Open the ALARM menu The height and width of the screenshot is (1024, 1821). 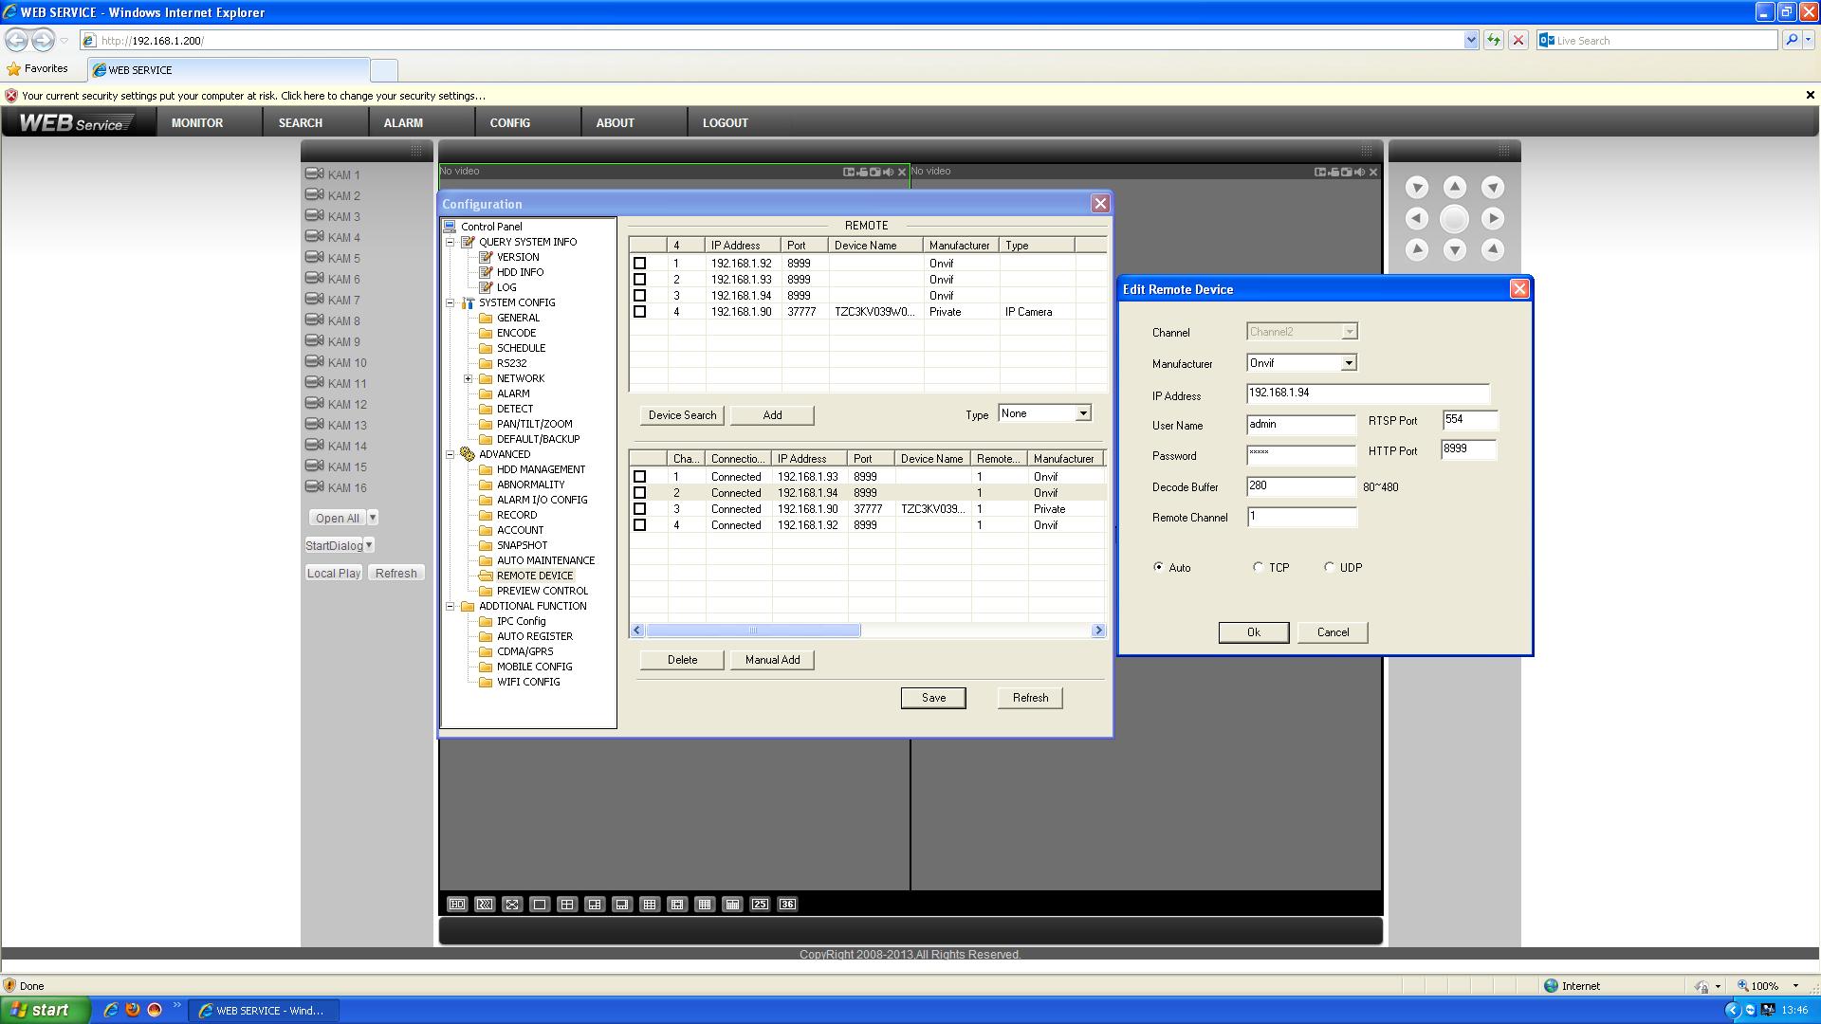click(x=403, y=123)
